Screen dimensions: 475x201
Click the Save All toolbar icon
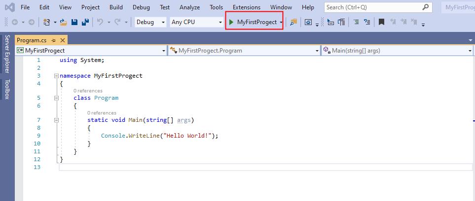[x=85, y=22]
